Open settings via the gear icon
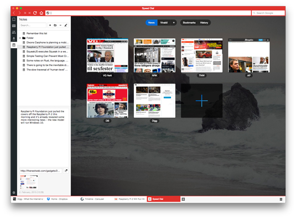 coord(14,193)
